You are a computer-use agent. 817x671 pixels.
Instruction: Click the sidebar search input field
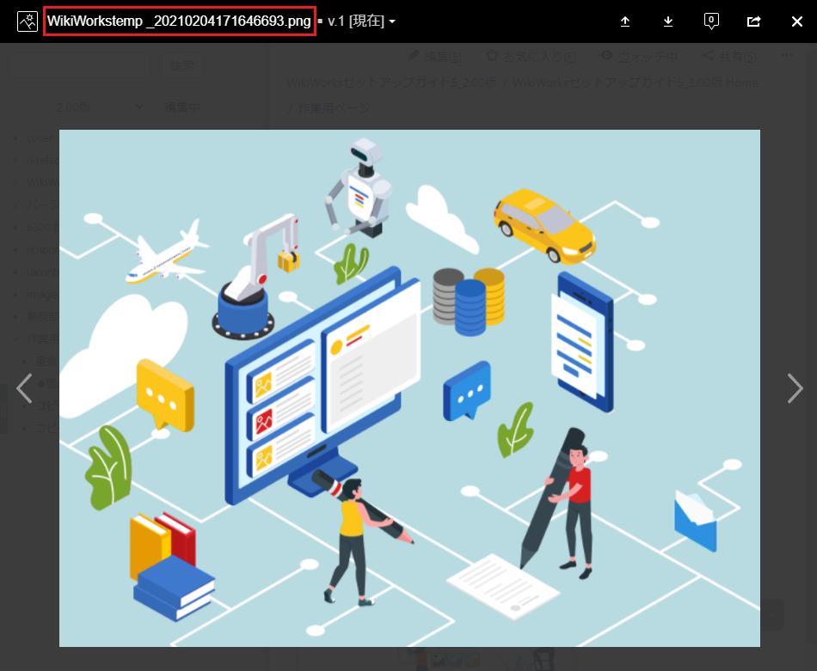pos(82,64)
